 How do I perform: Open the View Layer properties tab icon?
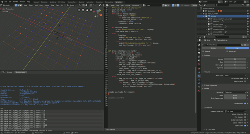coord(199,57)
